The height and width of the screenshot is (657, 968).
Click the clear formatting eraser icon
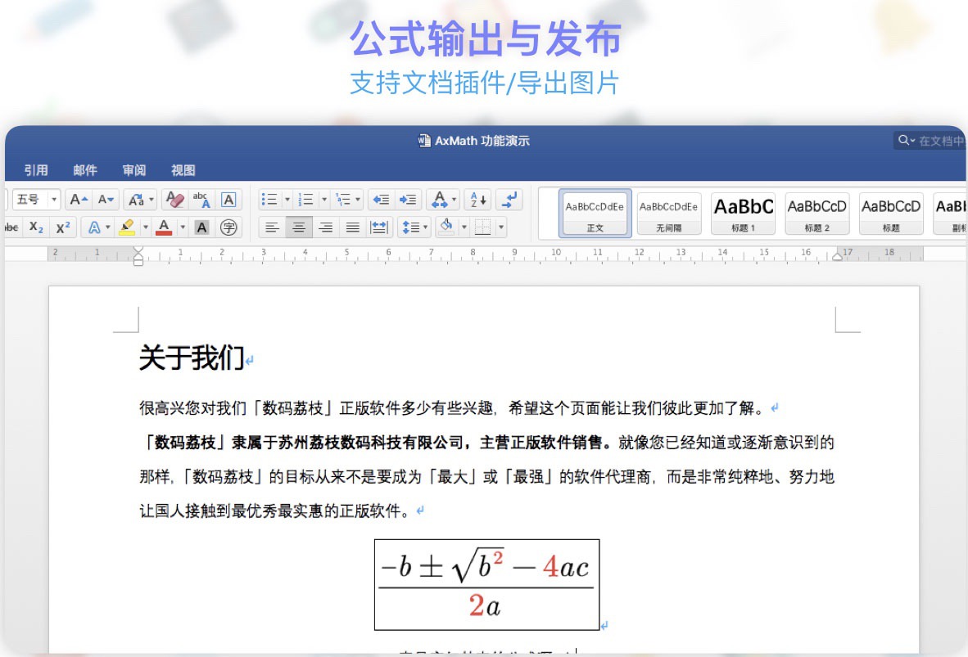[174, 200]
